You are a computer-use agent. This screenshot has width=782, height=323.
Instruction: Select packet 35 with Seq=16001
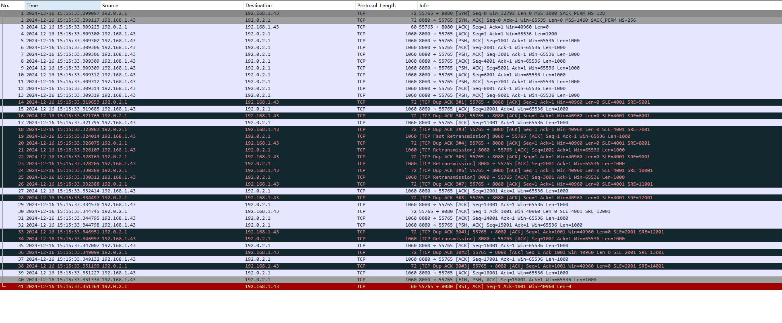pyautogui.click(x=391, y=245)
